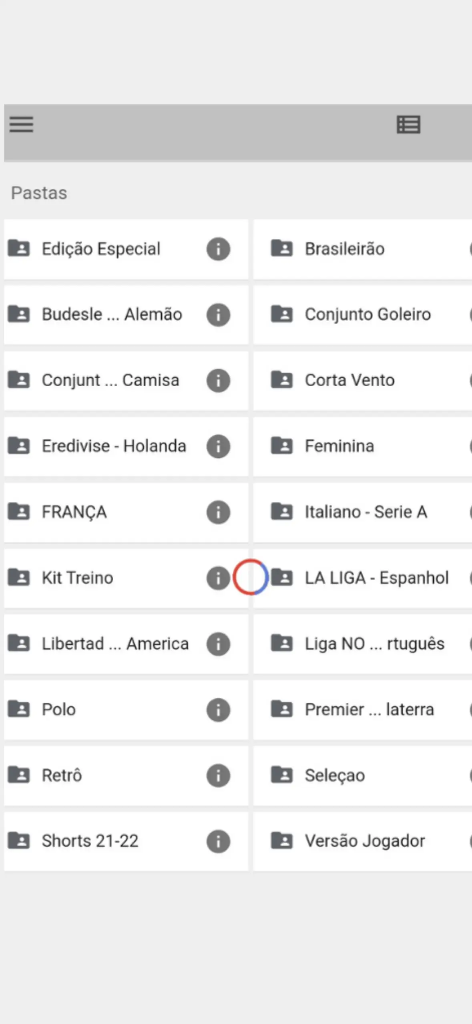
Task: Show details of Budesle Alemão folder
Action: [x=218, y=315]
